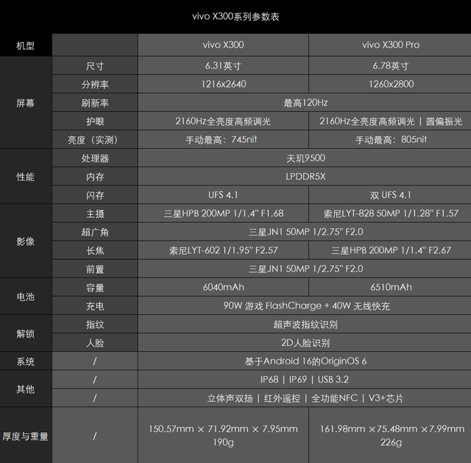Screen dimensions: 471x463
Task: Click the '刷新率' row label
Action: pyautogui.click(x=95, y=103)
